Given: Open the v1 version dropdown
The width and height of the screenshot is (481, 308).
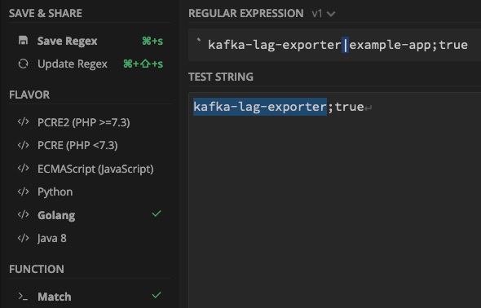Looking at the screenshot, I should click(x=324, y=14).
